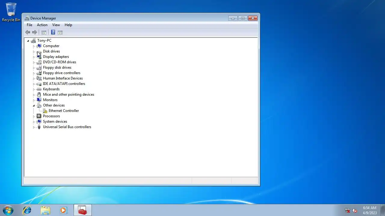Viewport: 385px width, 216px height.
Task: Expand the Universal Serial Bus controllers arrow
Action: [x=34, y=127]
